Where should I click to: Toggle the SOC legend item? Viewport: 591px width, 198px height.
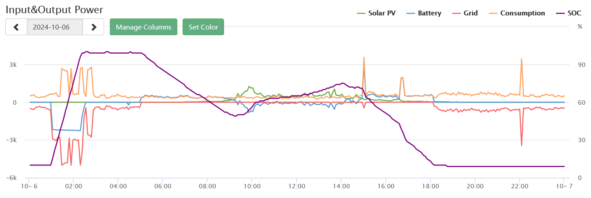click(x=574, y=13)
